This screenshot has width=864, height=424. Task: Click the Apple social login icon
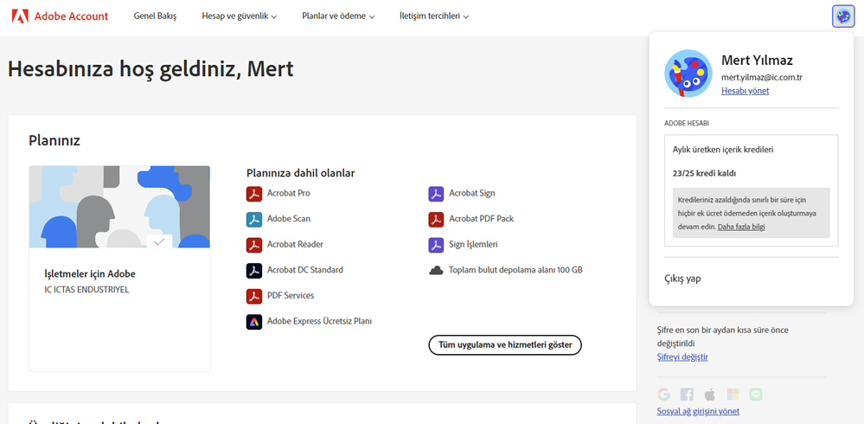710,395
